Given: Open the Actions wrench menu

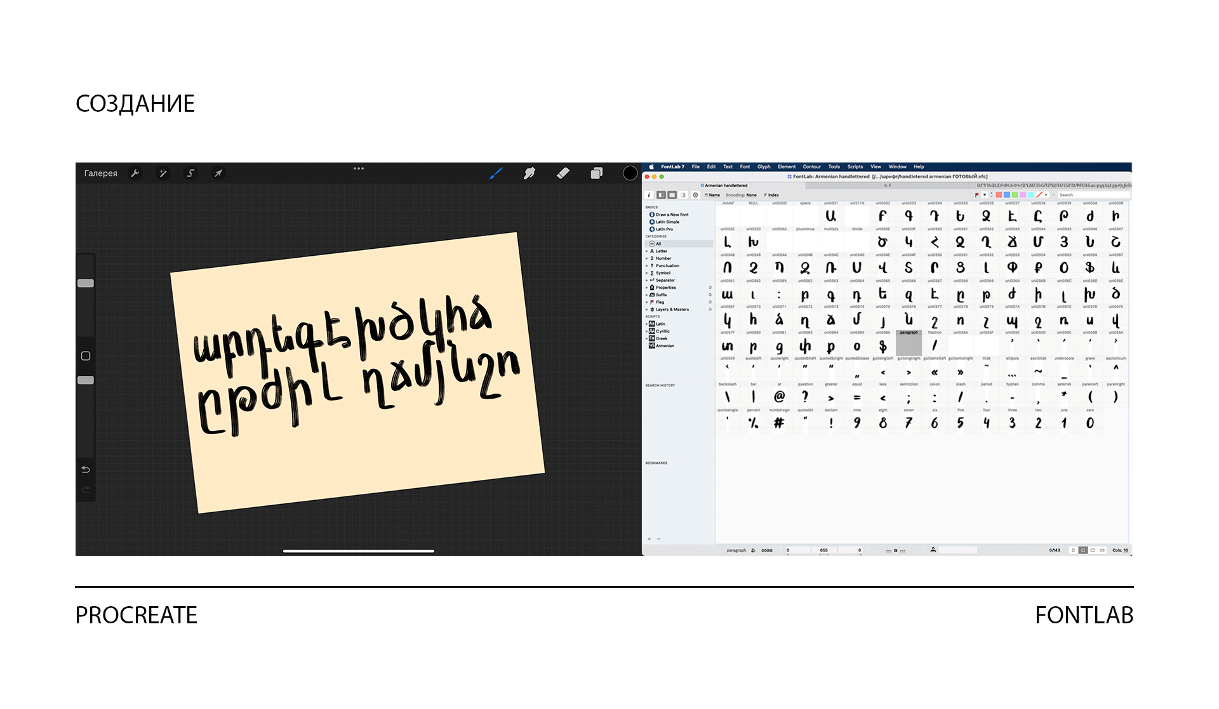Looking at the screenshot, I should pos(135,173).
